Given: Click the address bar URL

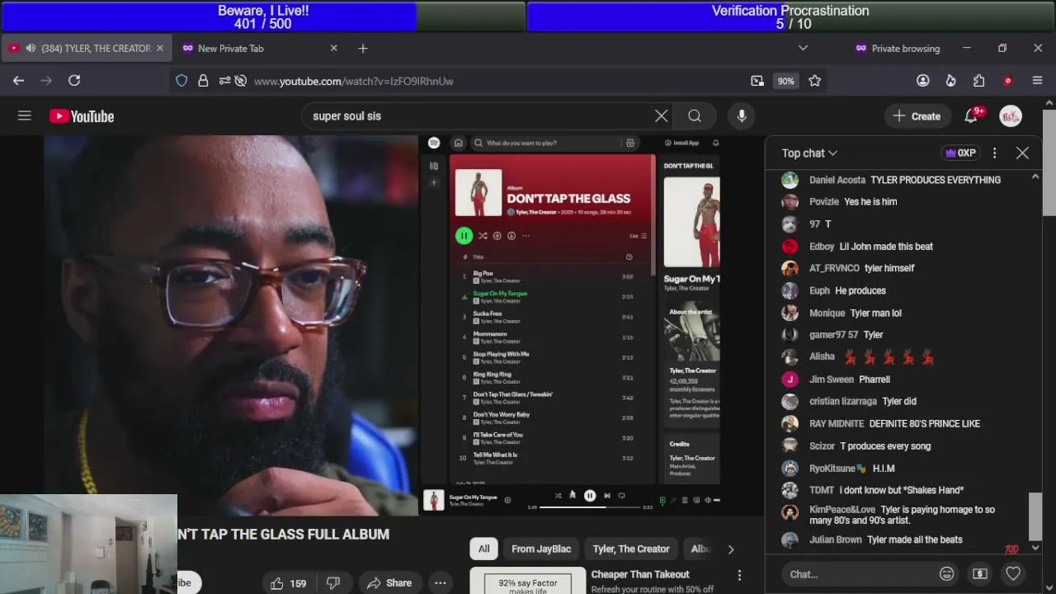Looking at the screenshot, I should 354,81.
